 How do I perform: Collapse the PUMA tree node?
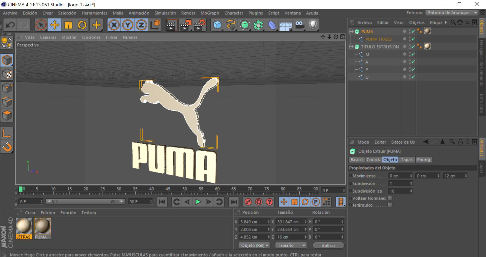click(351, 31)
